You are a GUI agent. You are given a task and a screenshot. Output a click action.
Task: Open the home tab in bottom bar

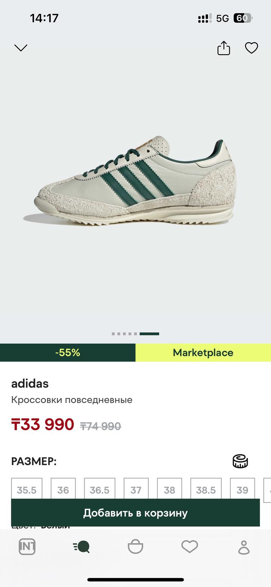pos(27,547)
